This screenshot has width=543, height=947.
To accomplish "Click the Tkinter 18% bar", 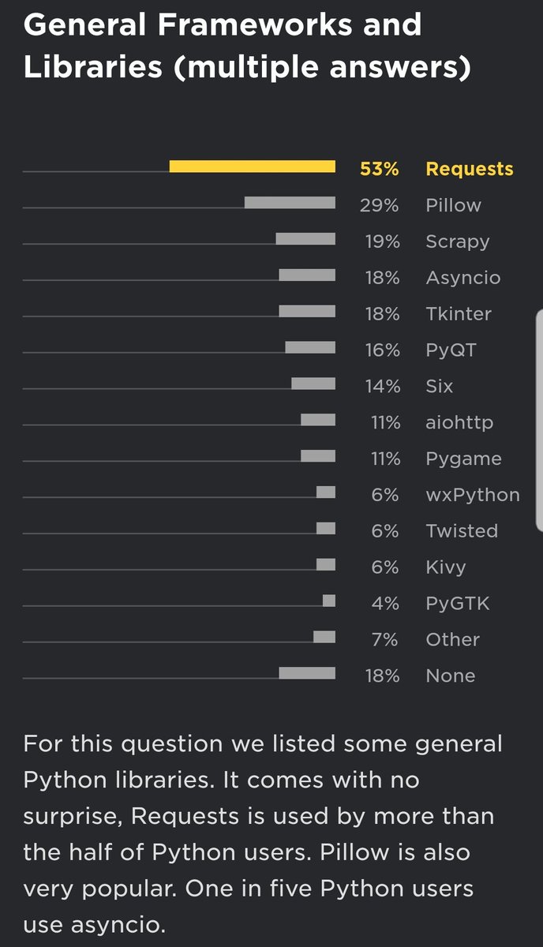I will pyautogui.click(x=307, y=311).
